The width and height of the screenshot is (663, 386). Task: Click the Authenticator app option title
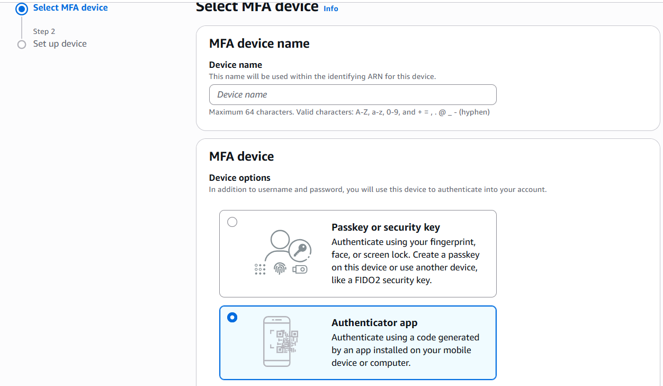coord(374,323)
